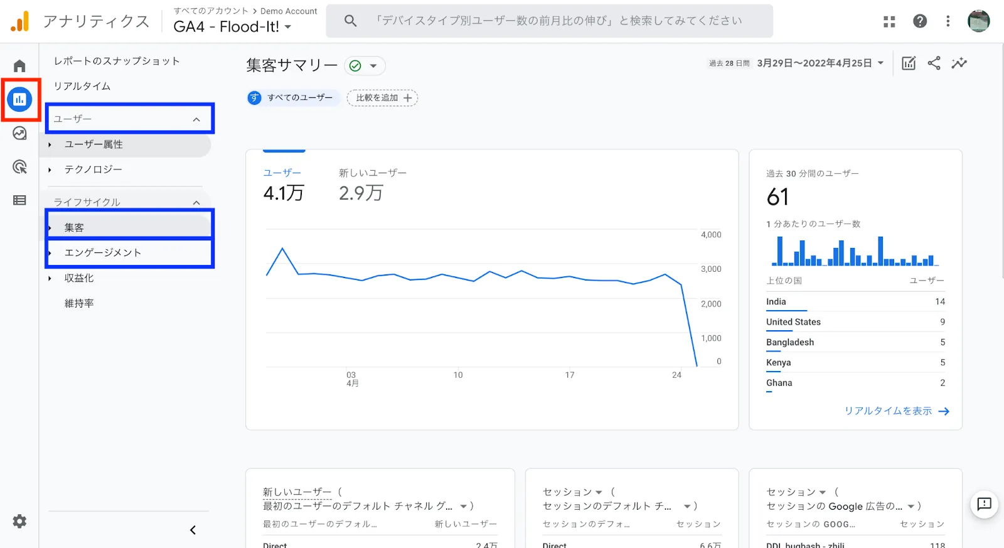Open the セッションのデフォルト チャネル dimension dropdown

(x=687, y=506)
